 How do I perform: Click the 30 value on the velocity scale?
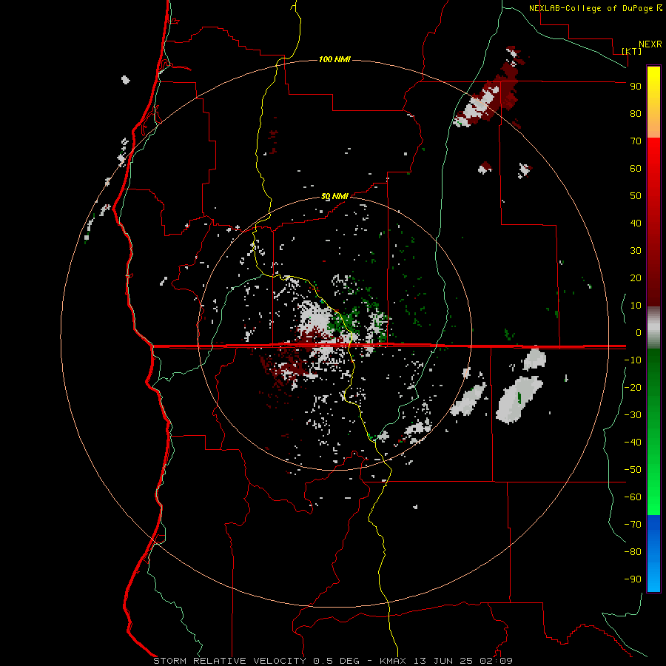(x=636, y=251)
